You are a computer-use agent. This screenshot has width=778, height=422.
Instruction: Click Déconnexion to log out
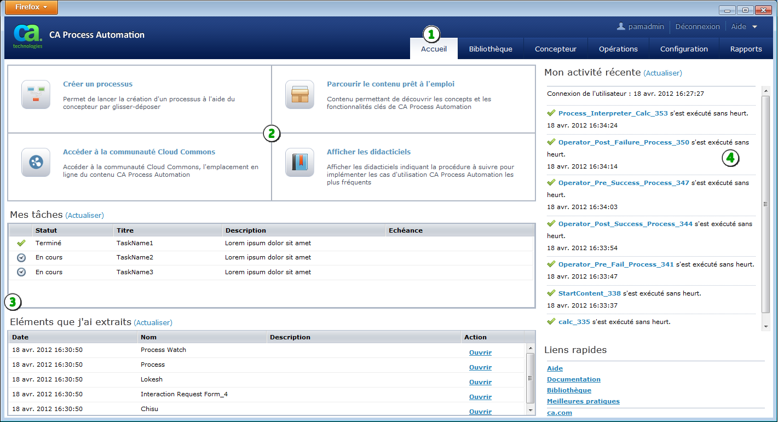[698, 26]
